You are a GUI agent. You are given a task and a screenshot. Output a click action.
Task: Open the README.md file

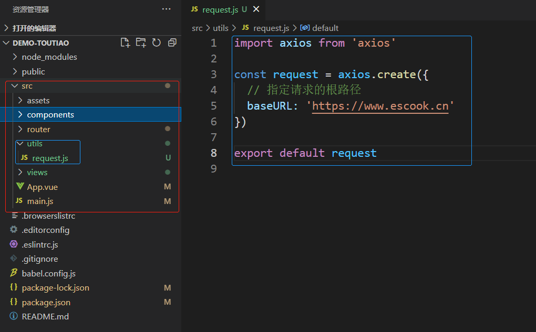click(x=45, y=316)
